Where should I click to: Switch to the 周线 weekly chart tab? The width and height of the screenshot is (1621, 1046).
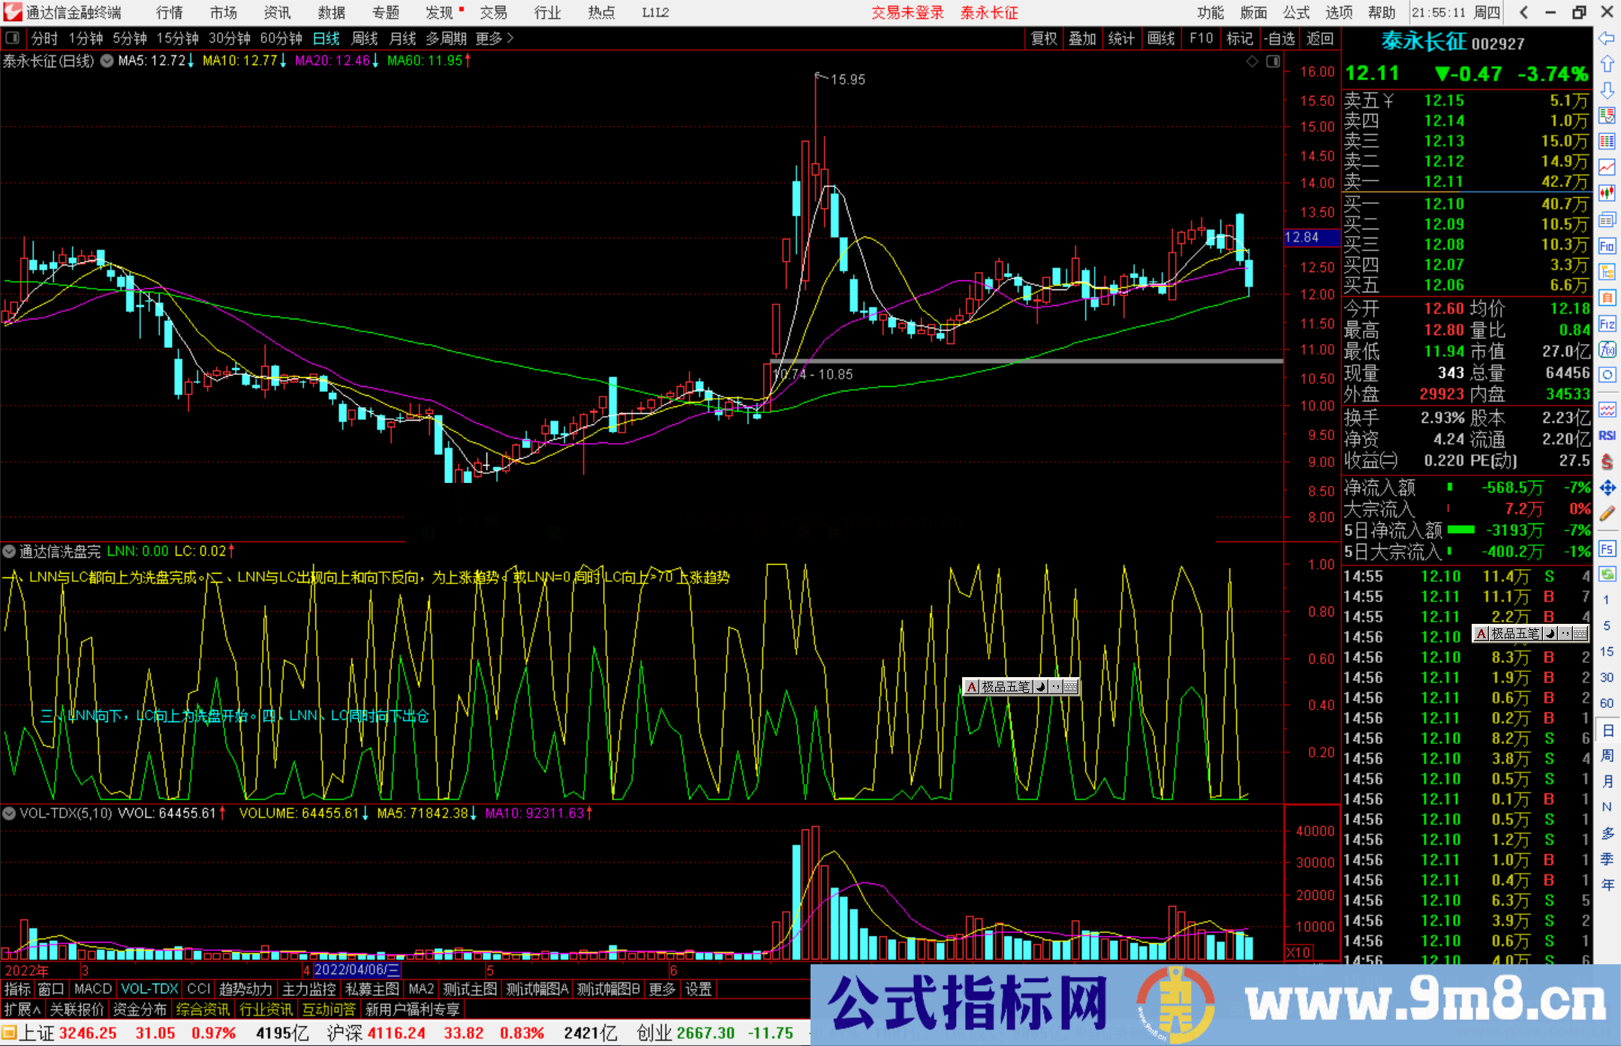[x=364, y=38]
